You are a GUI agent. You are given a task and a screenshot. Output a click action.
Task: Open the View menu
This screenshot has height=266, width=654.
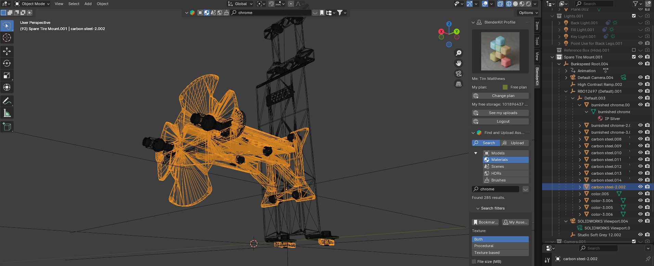coord(59,4)
